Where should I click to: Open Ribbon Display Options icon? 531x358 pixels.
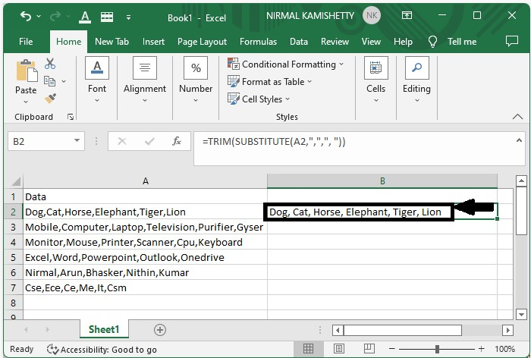point(407,15)
